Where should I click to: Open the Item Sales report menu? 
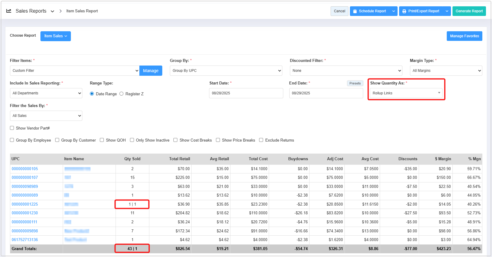[56, 36]
